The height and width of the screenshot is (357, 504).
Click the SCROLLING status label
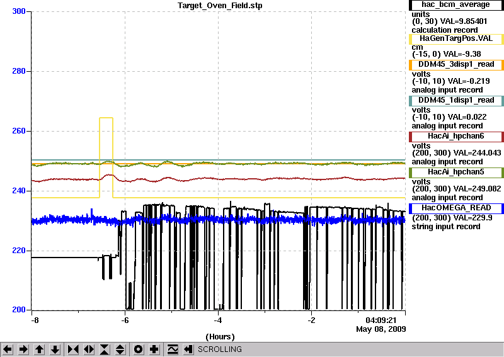coord(219,349)
